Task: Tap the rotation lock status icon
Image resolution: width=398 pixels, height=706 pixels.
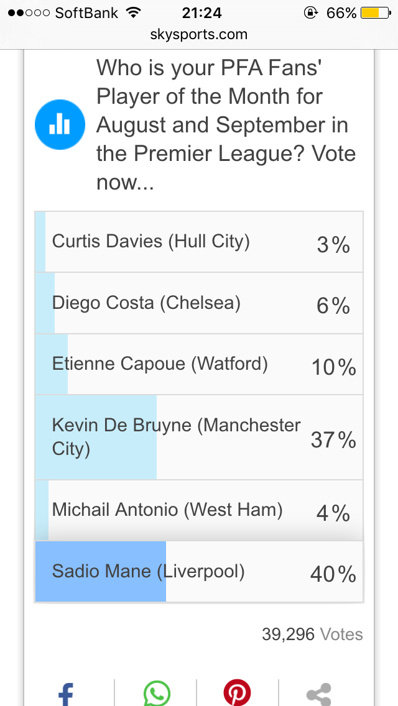Action: 310,13
